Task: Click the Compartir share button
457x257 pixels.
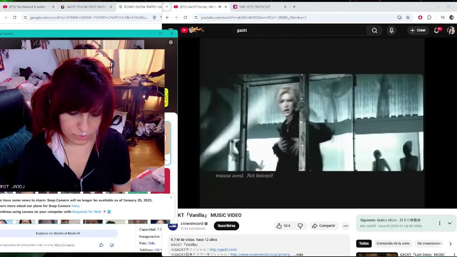Action: pos(323,226)
